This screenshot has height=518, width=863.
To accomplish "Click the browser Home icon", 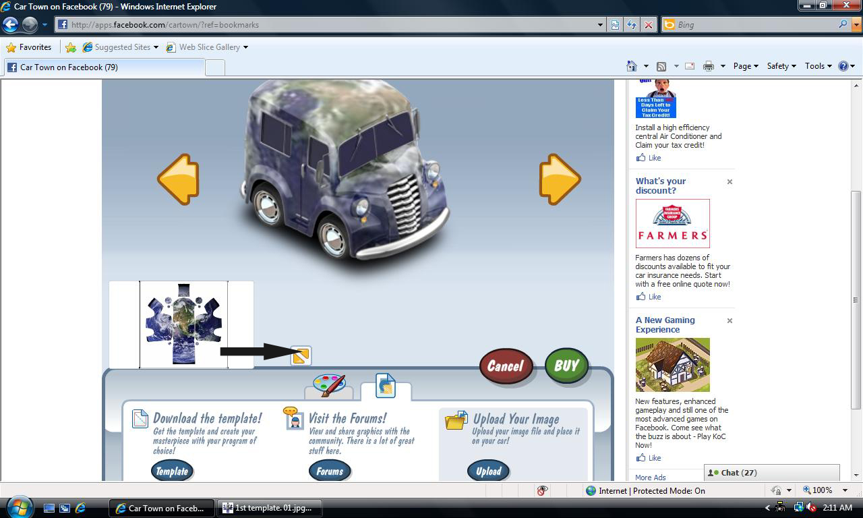I will tap(632, 66).
